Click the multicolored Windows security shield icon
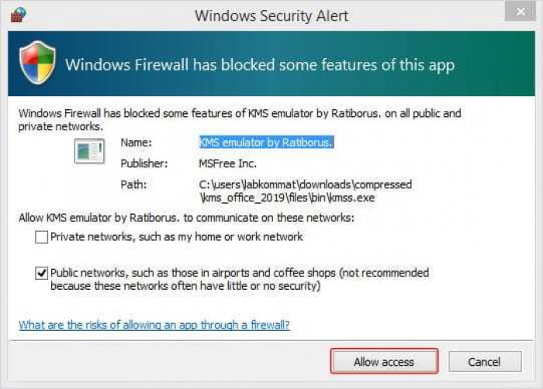 (37, 63)
